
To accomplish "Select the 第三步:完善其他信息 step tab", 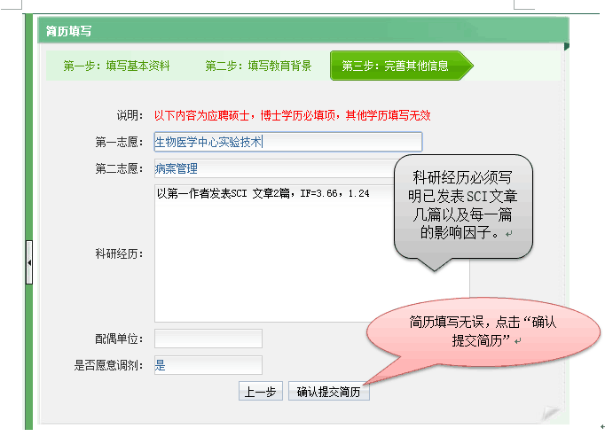I will [x=396, y=66].
